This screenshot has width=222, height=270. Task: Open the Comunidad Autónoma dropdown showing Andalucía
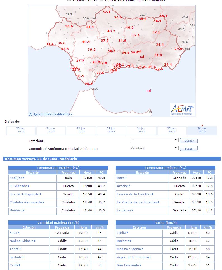click(x=154, y=148)
